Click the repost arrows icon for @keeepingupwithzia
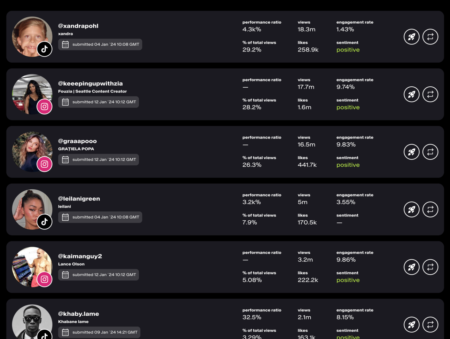The width and height of the screenshot is (450, 339). tap(430, 94)
